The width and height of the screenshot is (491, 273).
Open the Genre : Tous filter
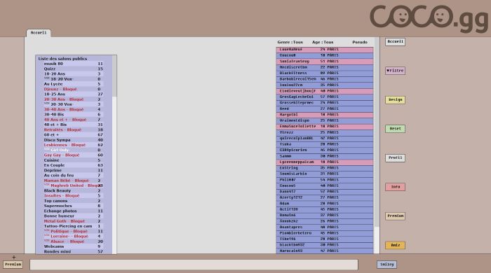(x=290, y=42)
